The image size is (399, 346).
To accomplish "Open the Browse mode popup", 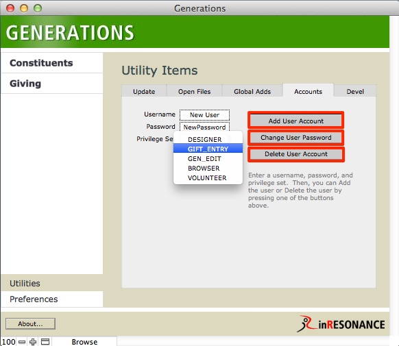I will pos(84,342).
